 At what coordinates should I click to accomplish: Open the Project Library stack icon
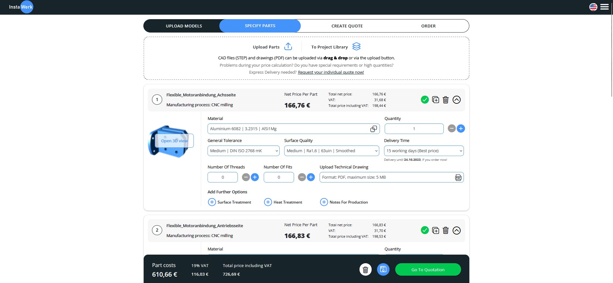click(356, 47)
